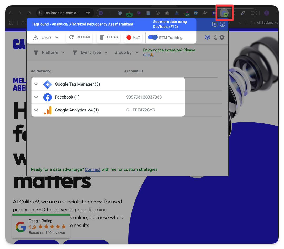Screen dimensions: 284x249
Task: Expand the Google Tag Manager row
Action: pyautogui.click(x=36, y=84)
